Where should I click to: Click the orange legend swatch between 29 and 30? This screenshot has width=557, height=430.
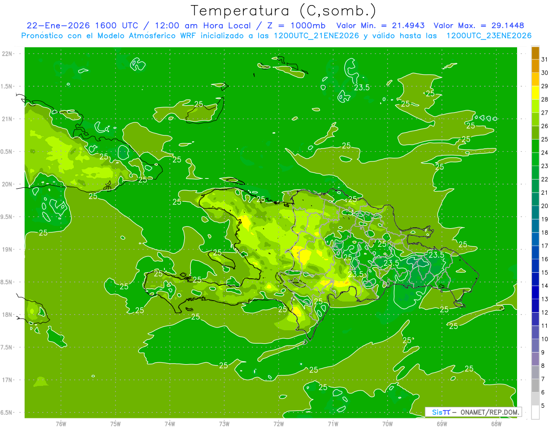pyautogui.click(x=535, y=80)
